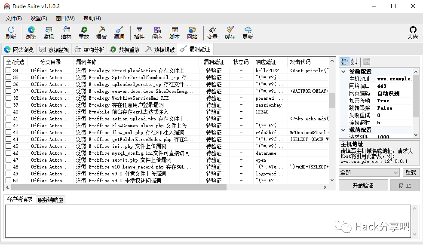
Task: Open the 文件(F) menu
Action: click(13, 18)
